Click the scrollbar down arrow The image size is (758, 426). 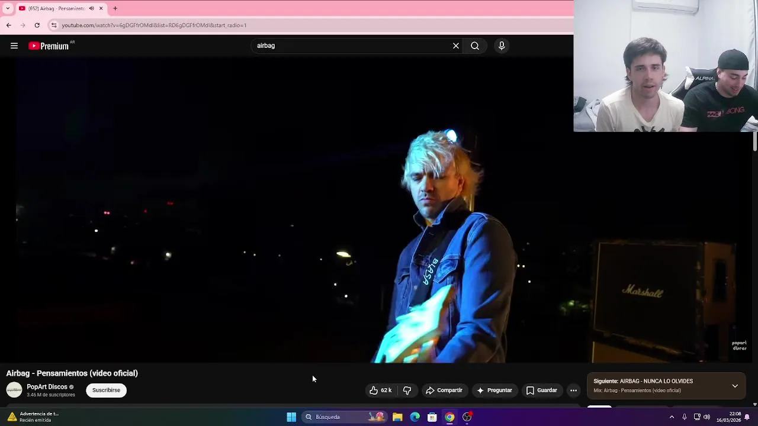754,404
